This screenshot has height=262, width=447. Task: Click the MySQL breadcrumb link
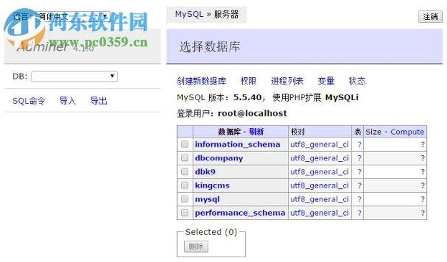point(189,15)
